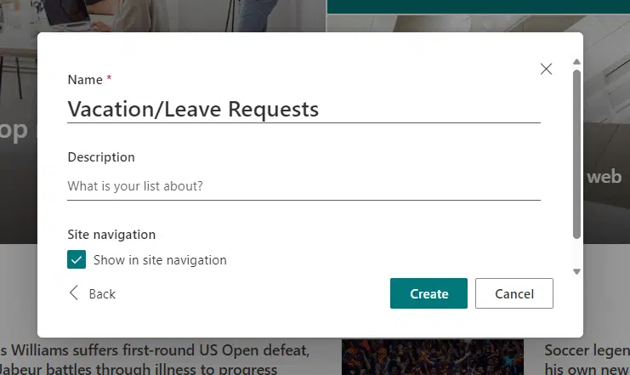
Task: Click the Description field label
Action: [x=101, y=157]
